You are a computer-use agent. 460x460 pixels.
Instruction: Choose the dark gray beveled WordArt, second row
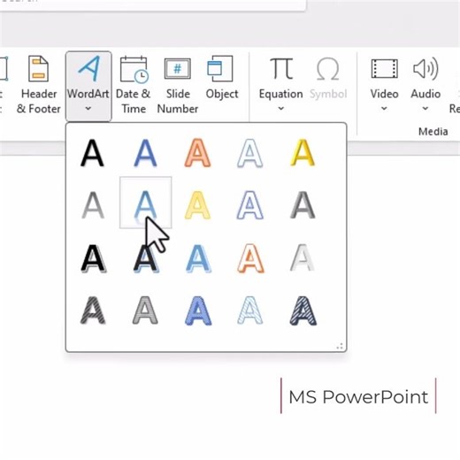tap(303, 205)
